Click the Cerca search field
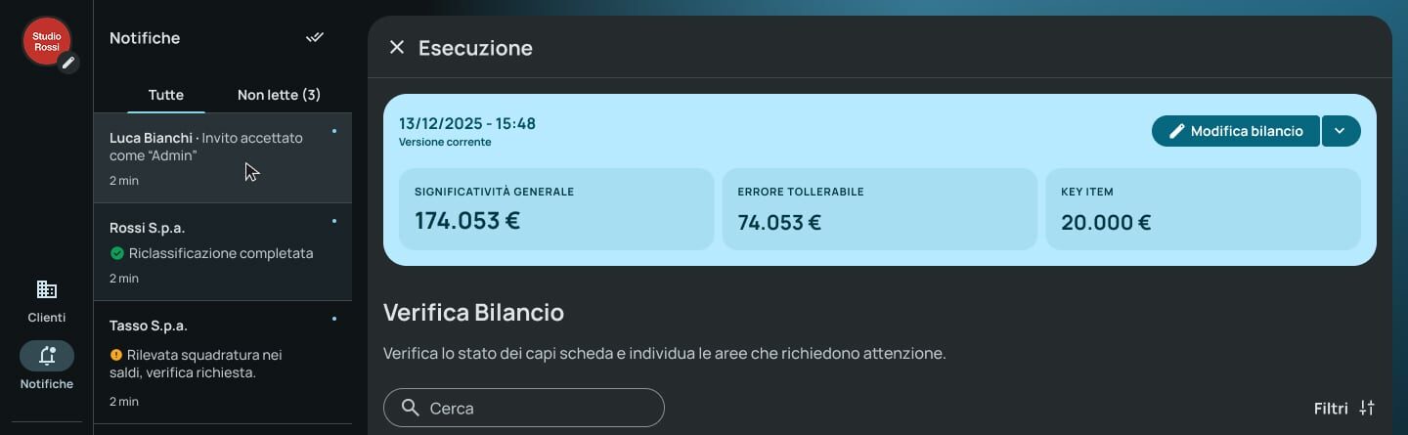Viewport: 1408px width, 435px height. pos(524,408)
